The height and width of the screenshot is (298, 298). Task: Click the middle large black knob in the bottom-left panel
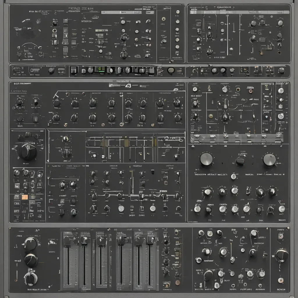coord(31,260)
